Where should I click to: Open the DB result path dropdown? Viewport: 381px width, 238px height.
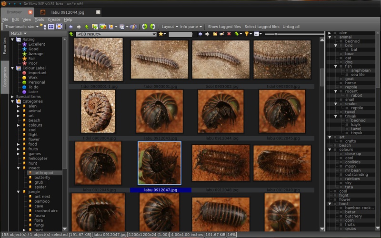154,34
